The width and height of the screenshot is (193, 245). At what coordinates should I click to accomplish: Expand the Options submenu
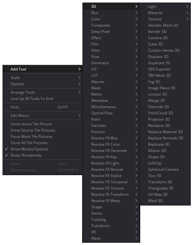point(42,84)
